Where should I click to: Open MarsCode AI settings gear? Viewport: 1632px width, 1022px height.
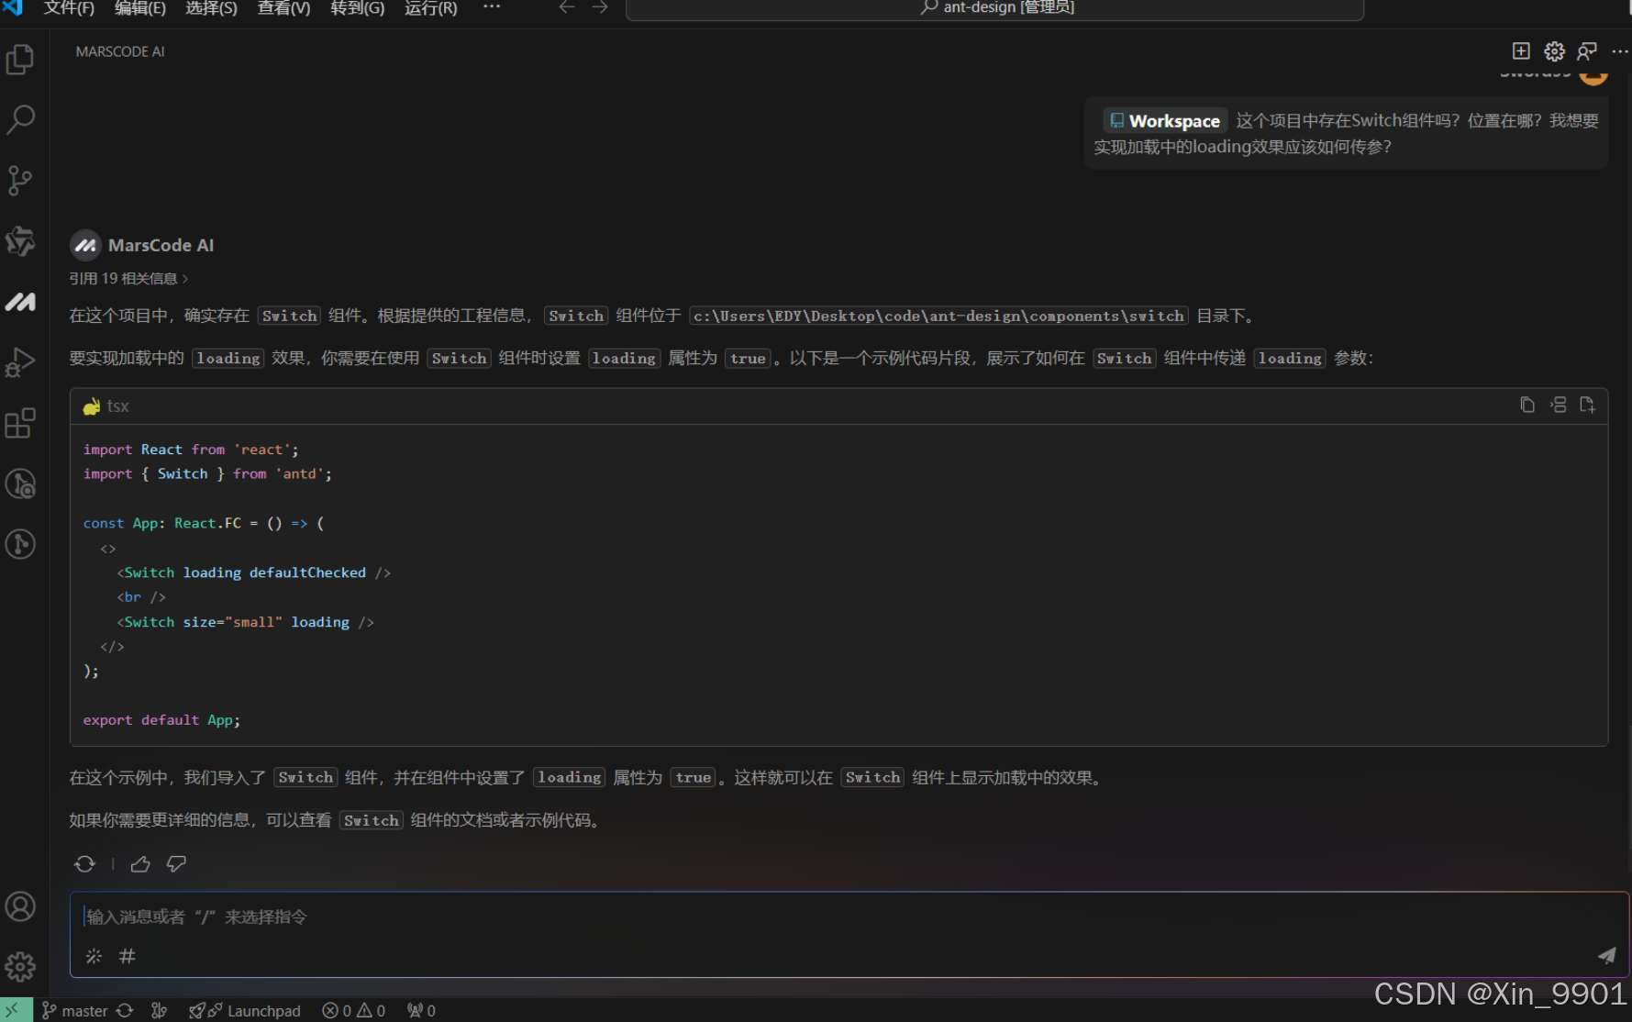1554,51
